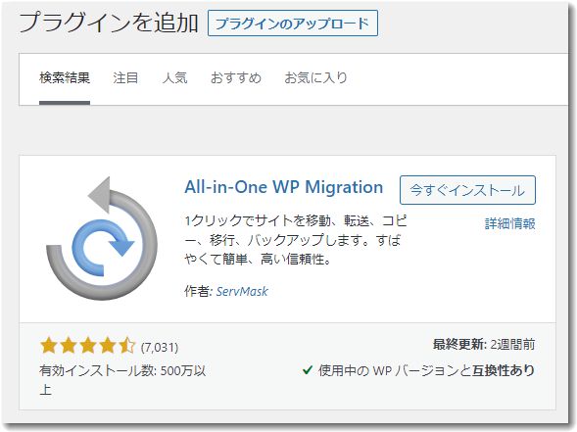
Task: View 詳細情報 for the plugin
Action: click(x=510, y=223)
